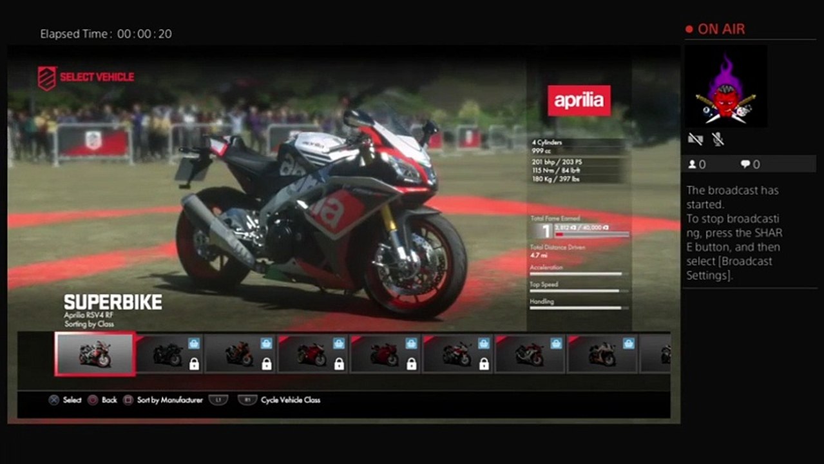Click store icon on sixth bike thumbnail
824x464 pixels.
coord(484,343)
